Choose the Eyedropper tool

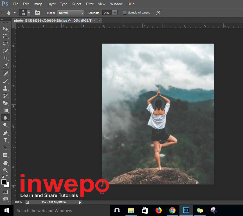click(5, 66)
